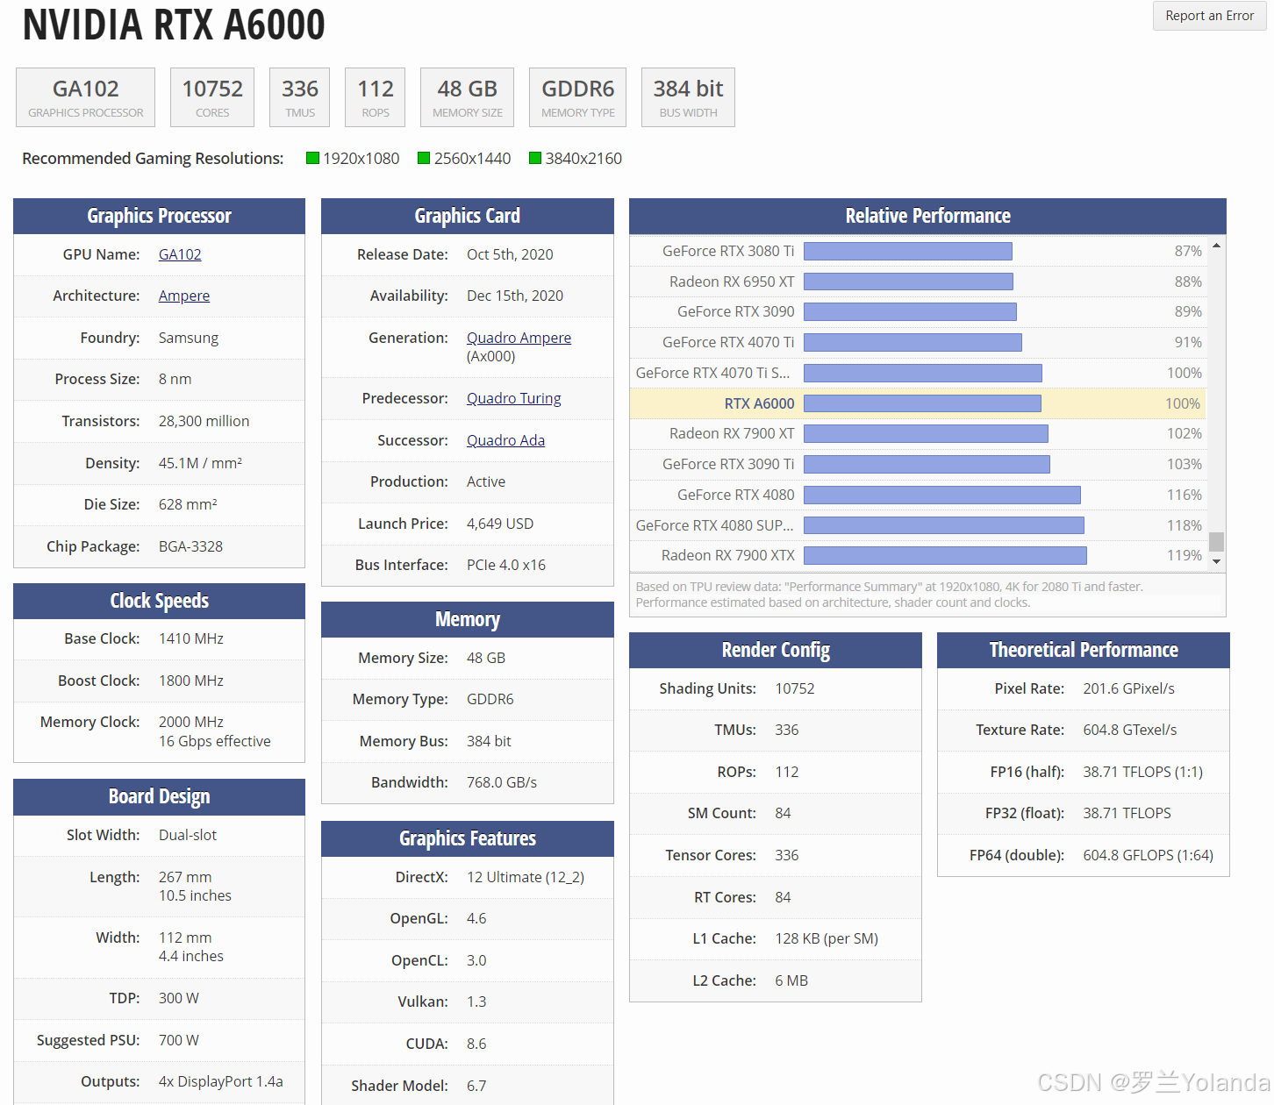Click the 1800 MHz boost clock value
1274x1105 pixels.
191,681
